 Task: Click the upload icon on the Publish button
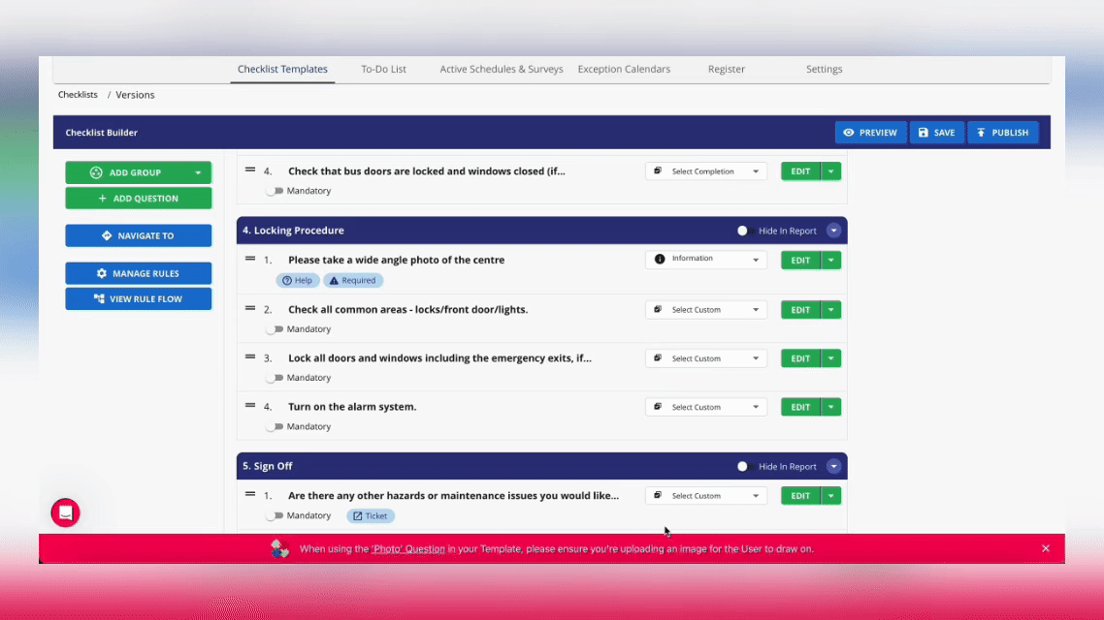point(979,132)
